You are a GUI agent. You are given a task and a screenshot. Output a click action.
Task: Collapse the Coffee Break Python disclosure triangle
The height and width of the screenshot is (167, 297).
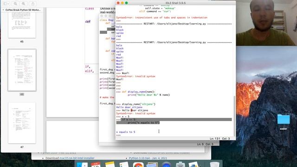pyautogui.click(x=3, y=10)
